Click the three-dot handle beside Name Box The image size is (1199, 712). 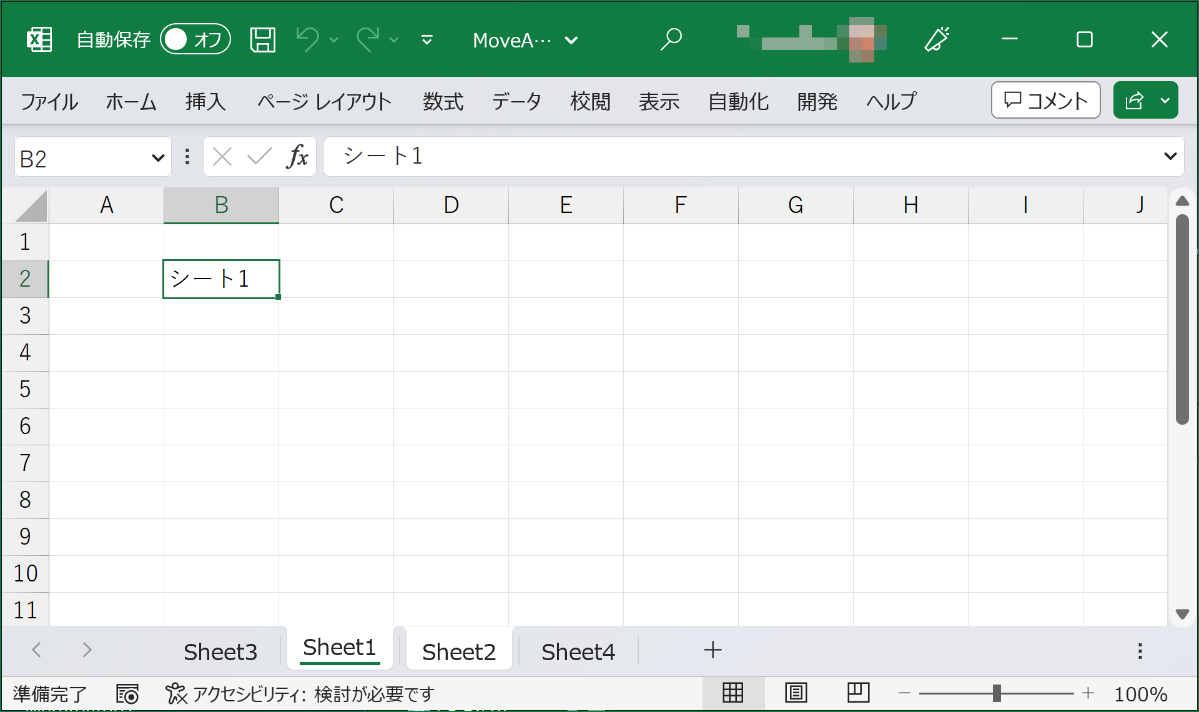(187, 156)
